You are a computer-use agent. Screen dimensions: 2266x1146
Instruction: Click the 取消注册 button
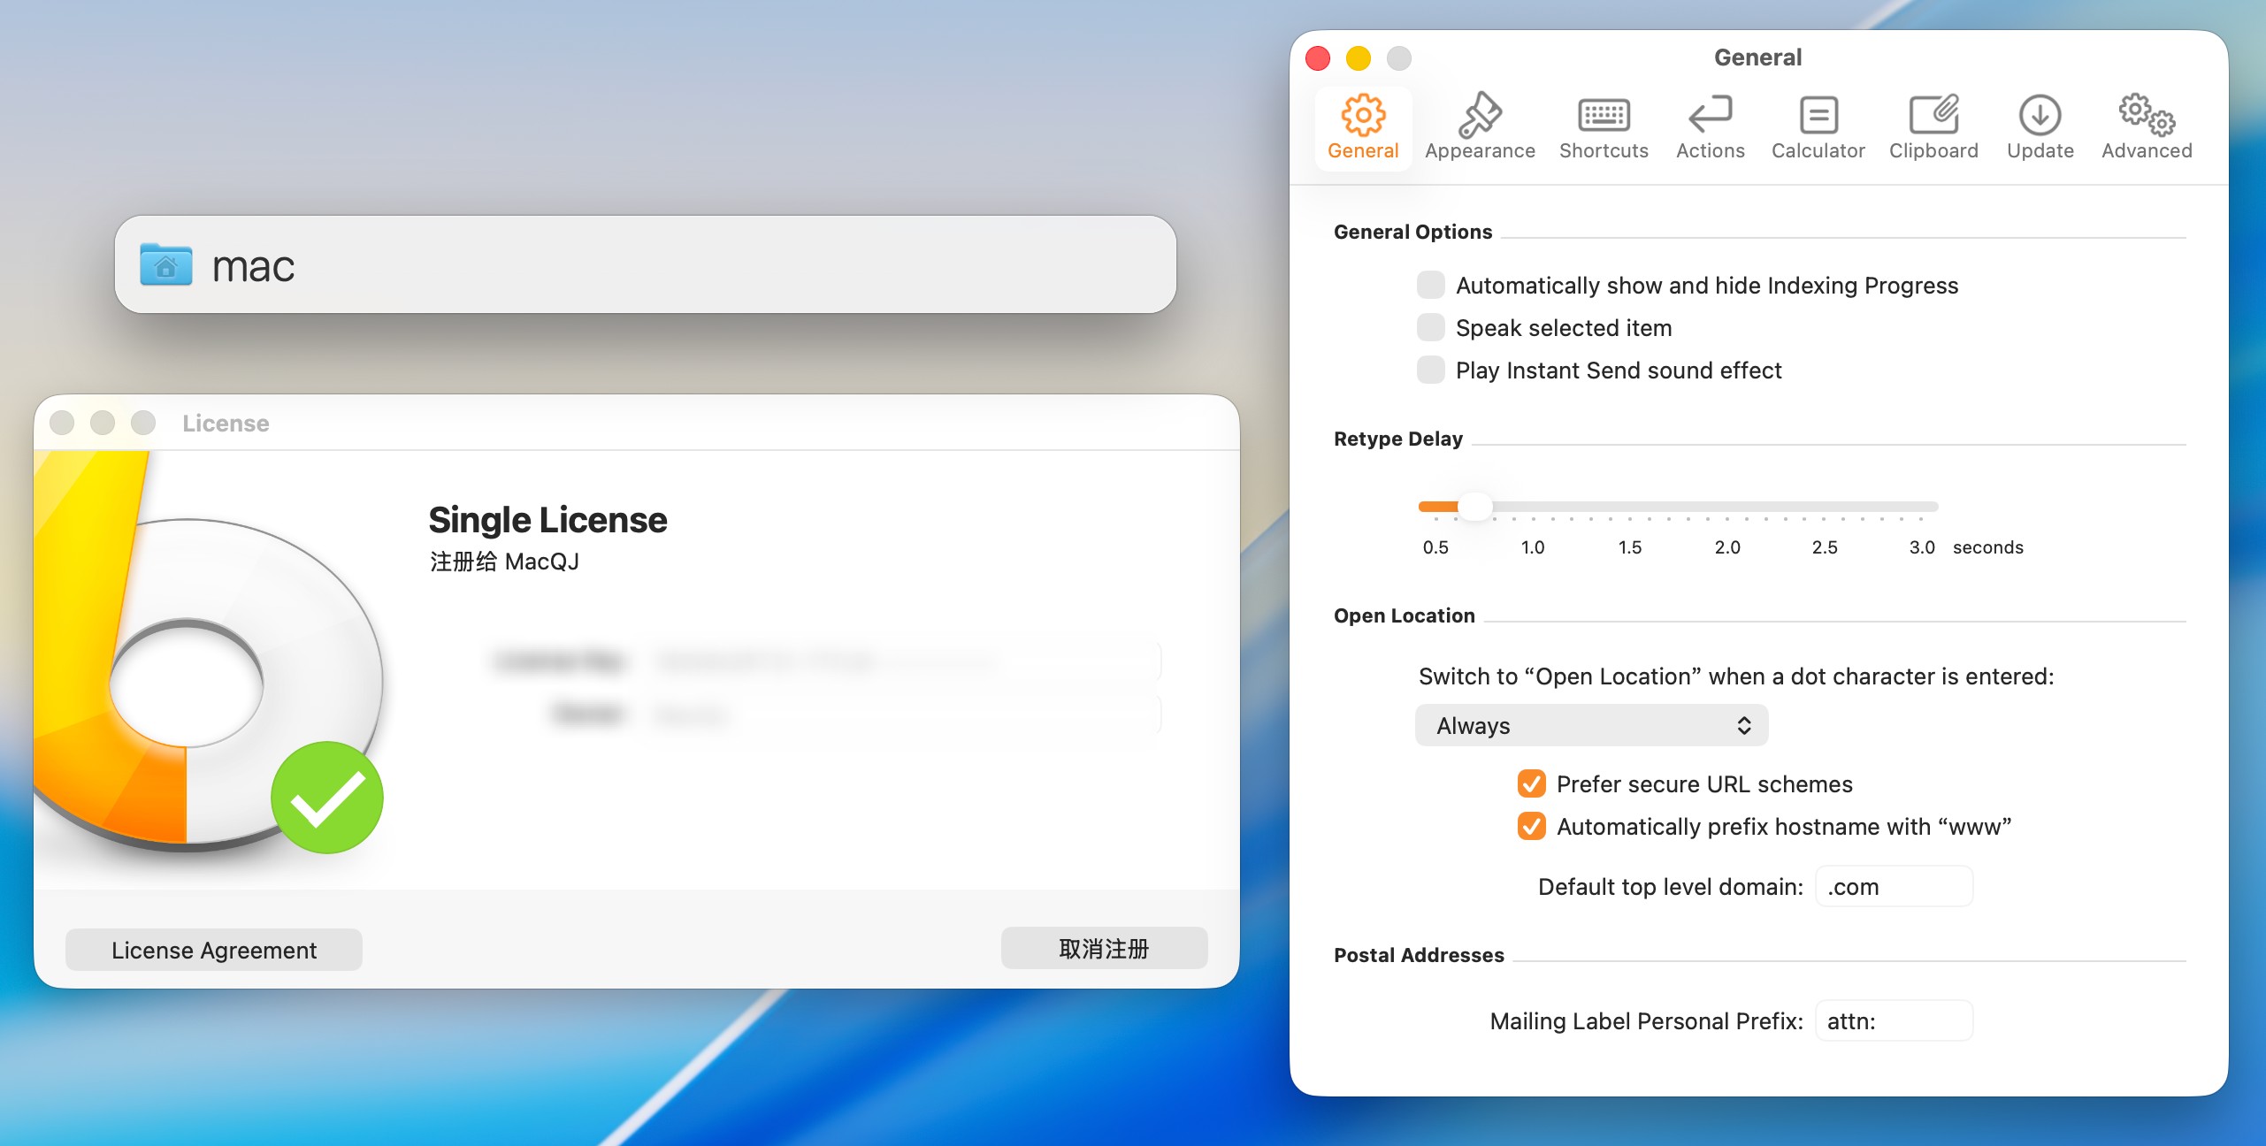coord(1104,949)
